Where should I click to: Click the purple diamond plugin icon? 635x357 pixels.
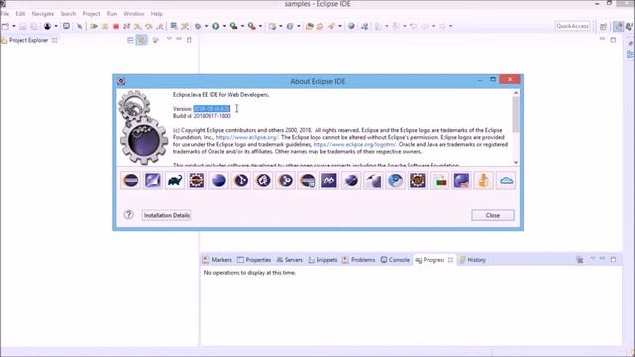153,180
